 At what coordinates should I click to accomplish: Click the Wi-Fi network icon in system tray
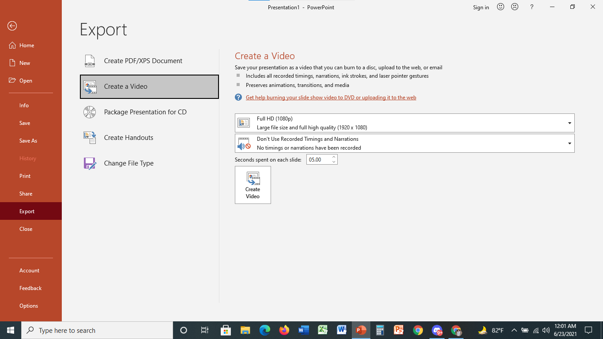(x=536, y=330)
